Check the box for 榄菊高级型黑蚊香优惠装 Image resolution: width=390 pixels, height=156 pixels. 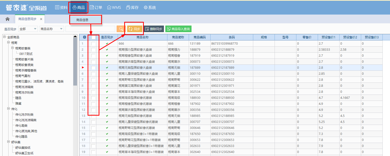[x=93, y=98]
